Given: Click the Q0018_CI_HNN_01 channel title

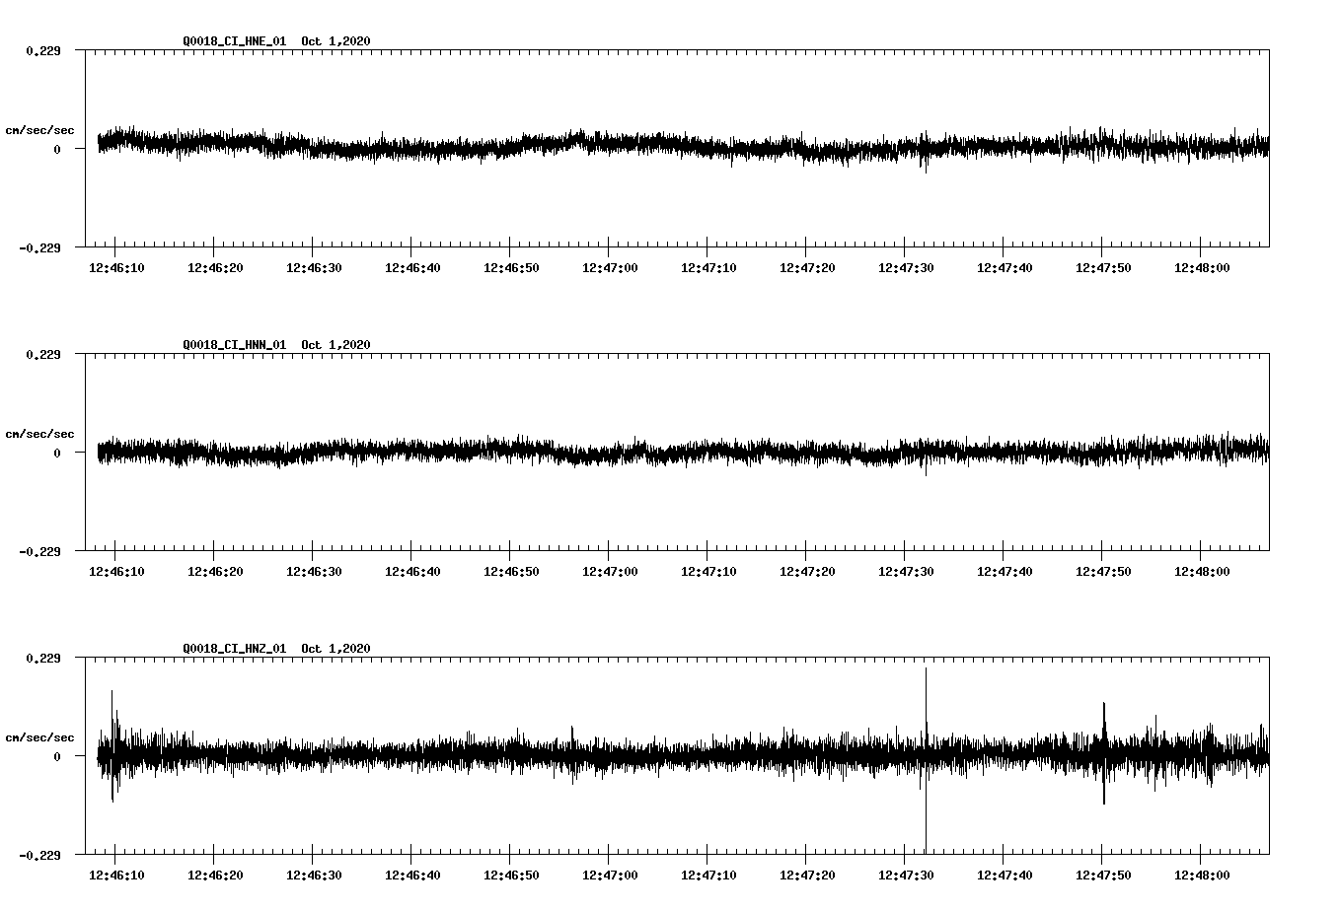Looking at the screenshot, I should 237,345.
